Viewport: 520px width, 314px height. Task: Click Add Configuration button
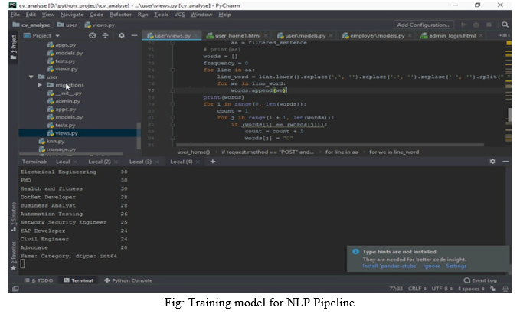(424, 25)
